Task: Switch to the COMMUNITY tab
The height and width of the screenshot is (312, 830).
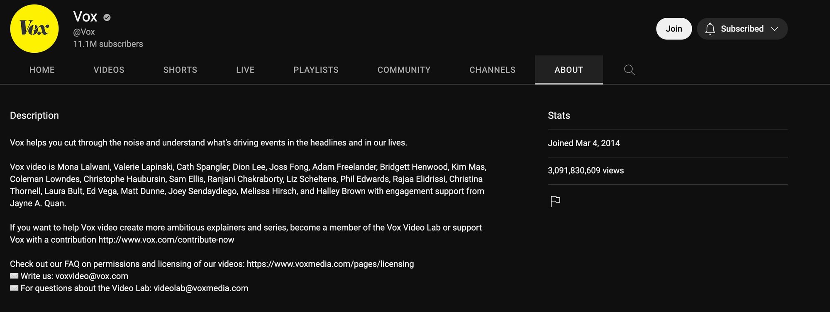Action: 404,70
